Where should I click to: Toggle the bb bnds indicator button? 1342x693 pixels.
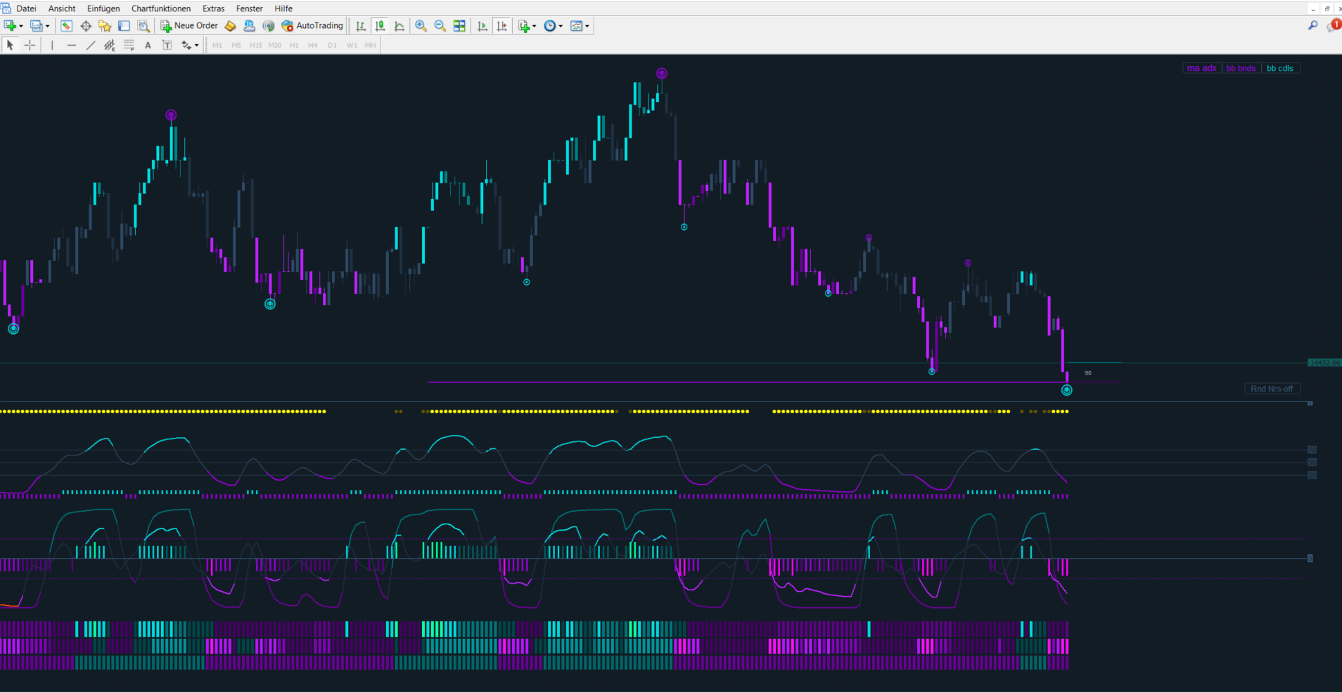coord(1241,68)
